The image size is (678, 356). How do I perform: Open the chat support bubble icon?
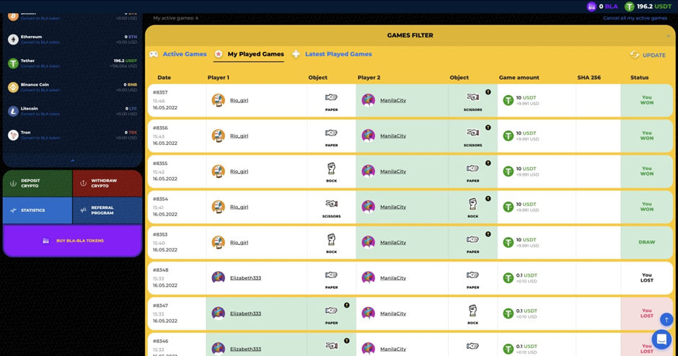[x=661, y=339]
